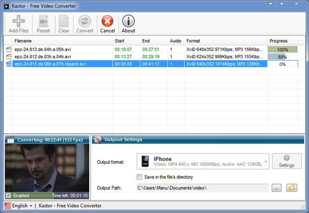Click the iPhone device icon

[x=145, y=161]
